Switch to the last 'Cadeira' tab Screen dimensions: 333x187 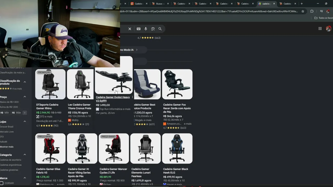pos(287,4)
